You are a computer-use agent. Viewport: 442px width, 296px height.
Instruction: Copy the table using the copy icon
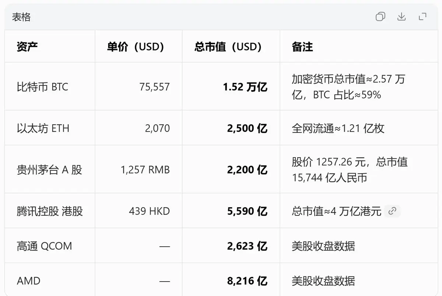[380, 17]
